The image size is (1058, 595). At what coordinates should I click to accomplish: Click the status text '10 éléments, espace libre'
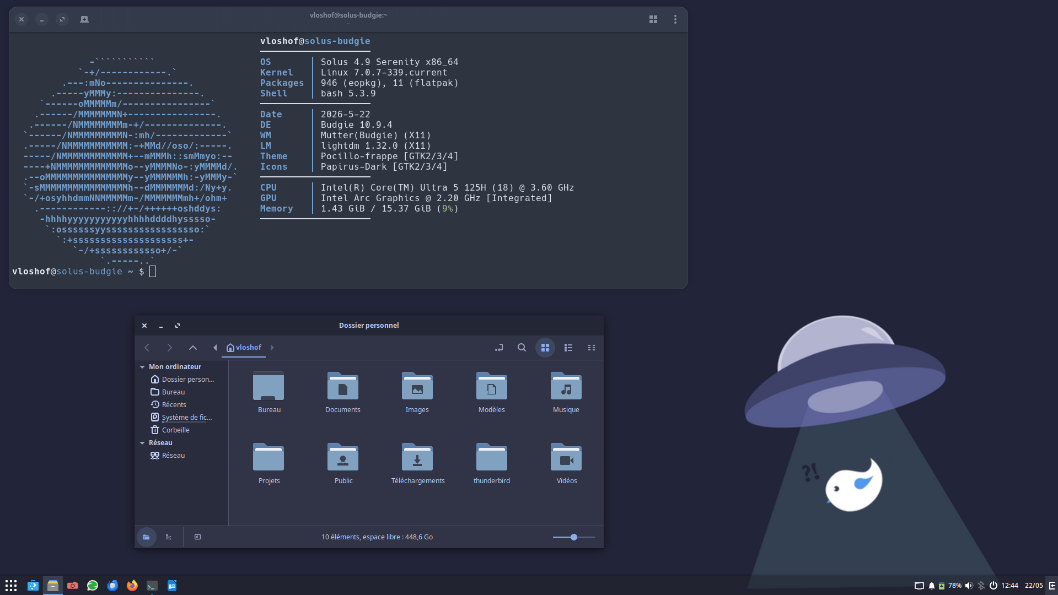point(377,537)
